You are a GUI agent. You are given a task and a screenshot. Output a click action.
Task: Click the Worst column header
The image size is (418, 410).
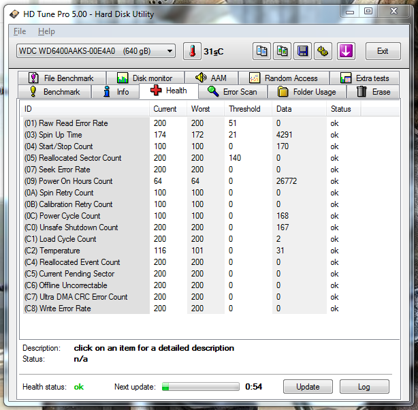coord(206,109)
